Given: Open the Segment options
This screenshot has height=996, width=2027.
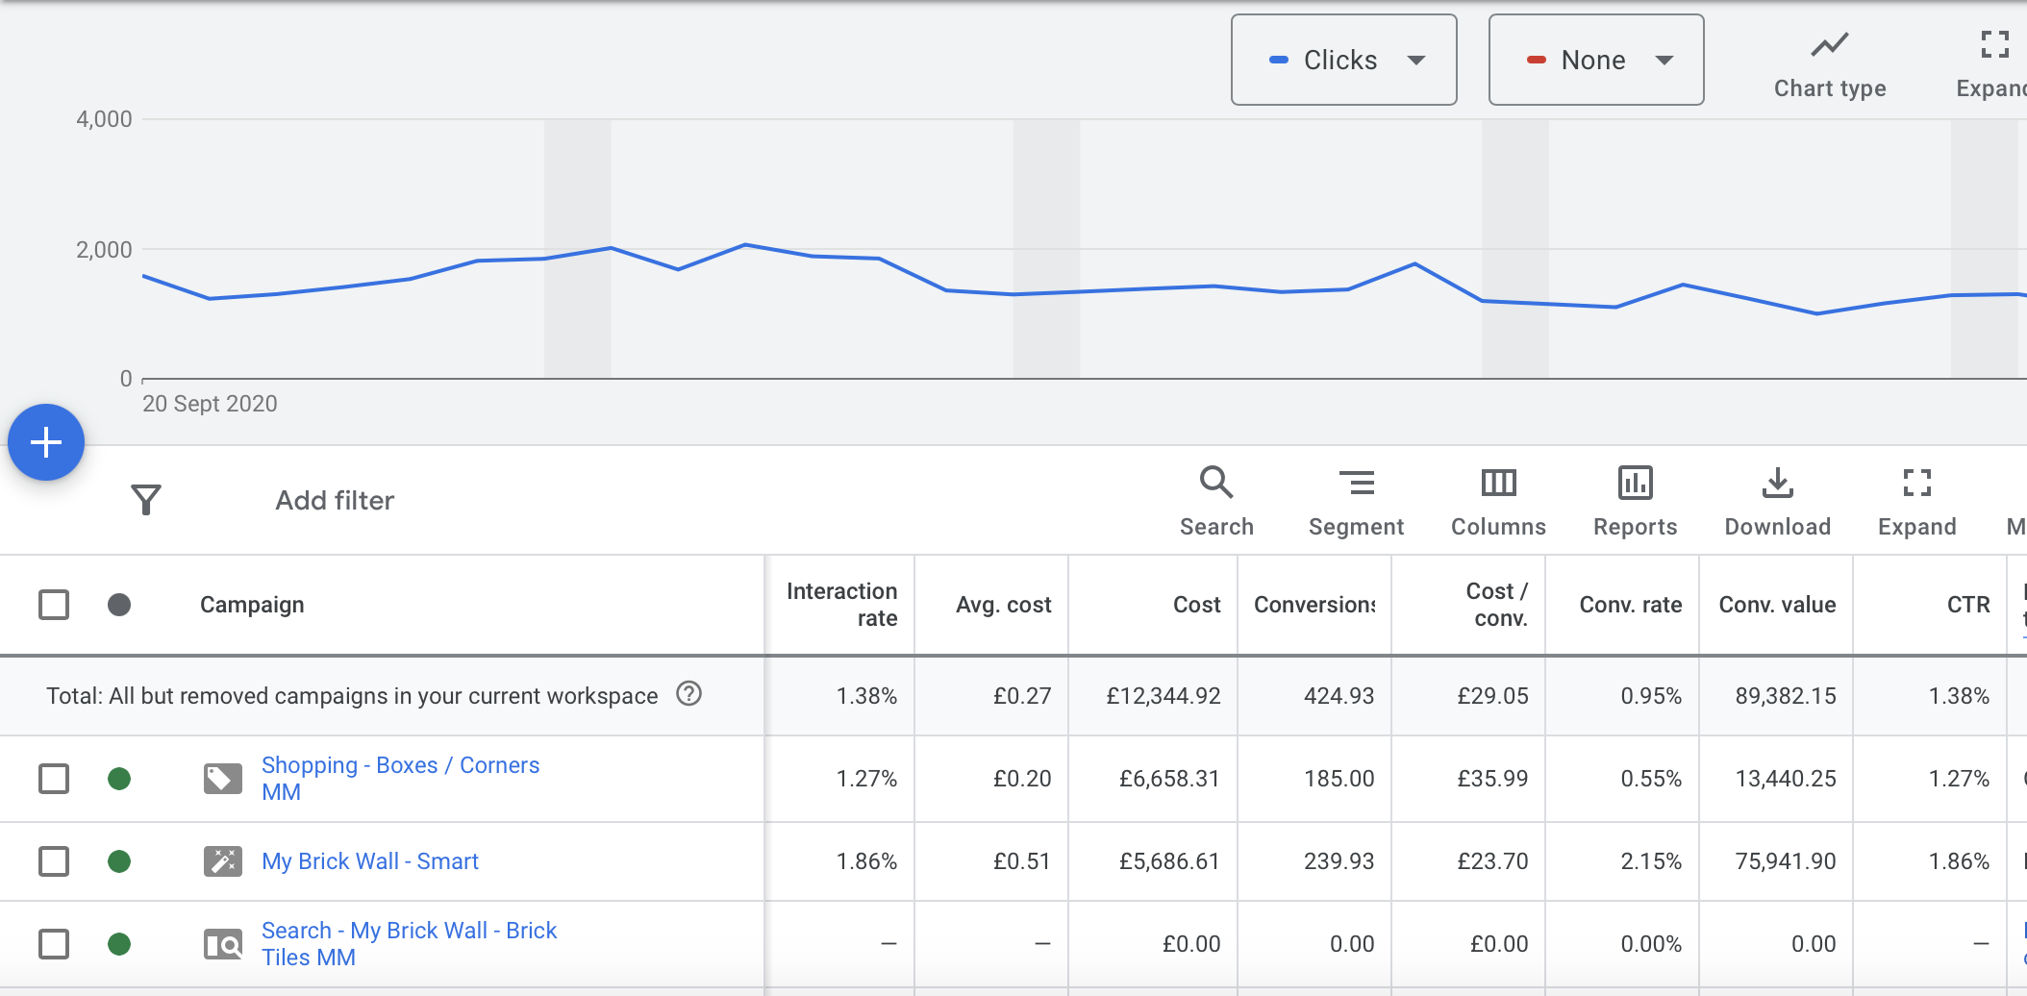Looking at the screenshot, I should (x=1357, y=499).
